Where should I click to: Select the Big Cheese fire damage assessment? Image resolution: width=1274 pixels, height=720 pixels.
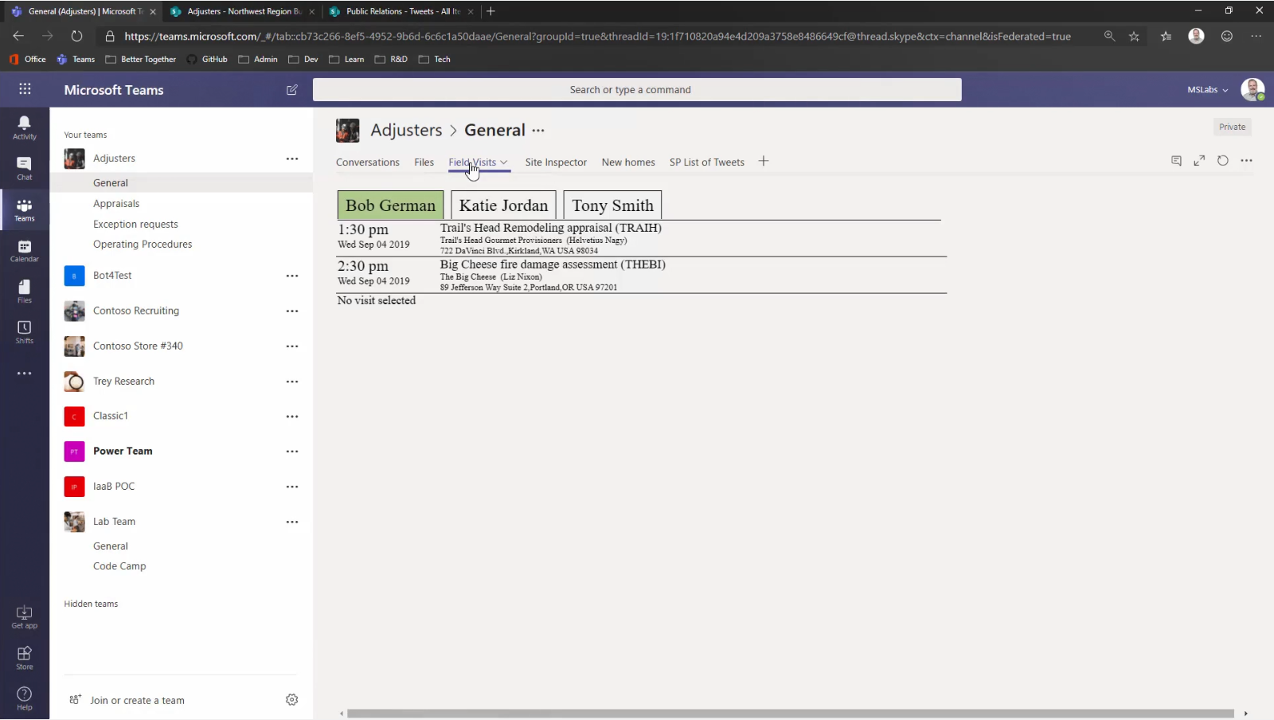pyautogui.click(x=641, y=275)
